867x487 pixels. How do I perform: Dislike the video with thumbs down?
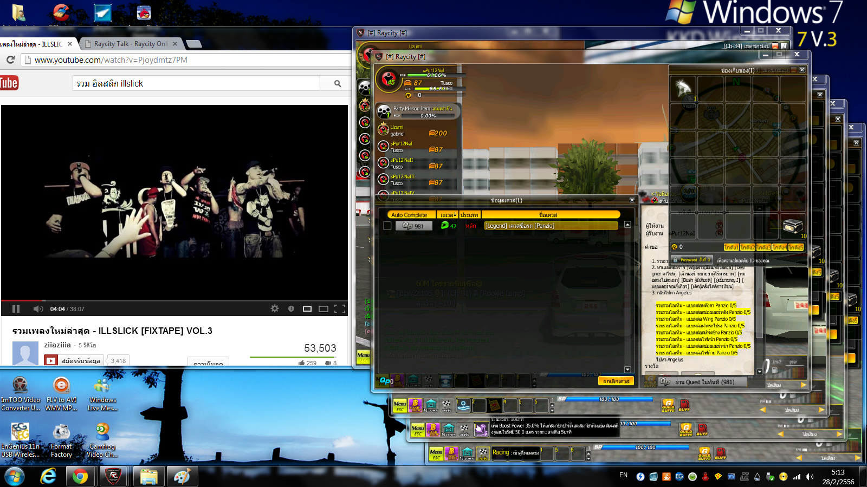[x=331, y=363]
